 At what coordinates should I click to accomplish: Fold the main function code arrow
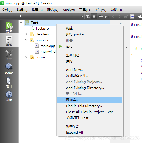point(126,47)
